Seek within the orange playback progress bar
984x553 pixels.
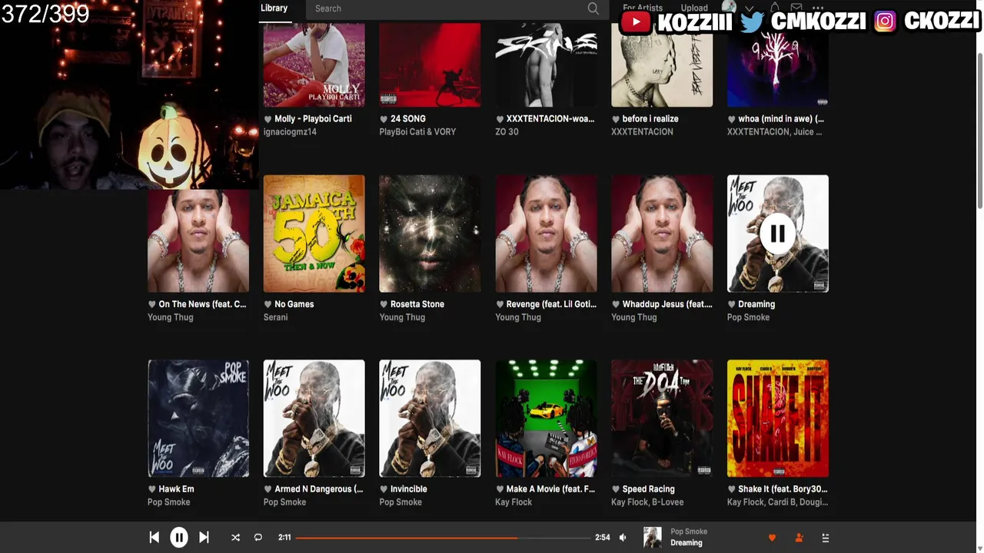tap(442, 538)
